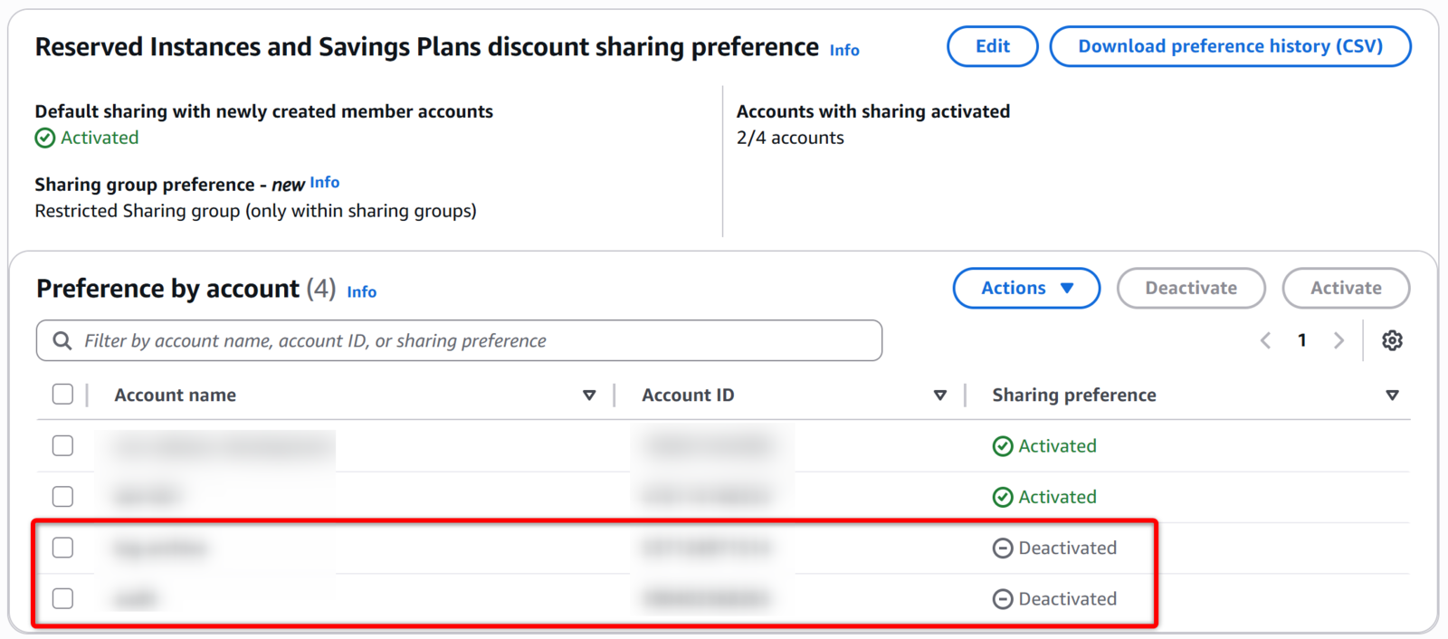Check the third account row (Deactivated)
The width and height of the screenshot is (1448, 639).
tap(62, 548)
